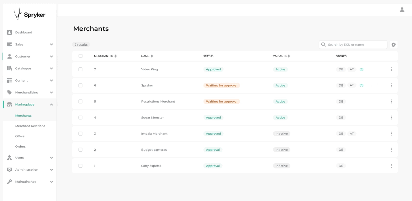Open actions menu for Impala Merchant

pyautogui.click(x=391, y=133)
